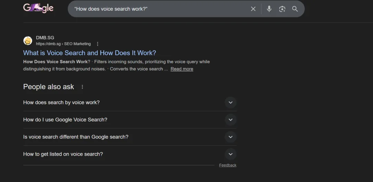The image size is (373, 182).
Task: Open search by image camera icon
Action: click(282, 9)
